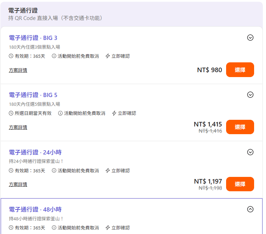Viewport: 266px width, 234px height.
Task: Open 方案詳情 link under 24小時 pass
Action: (18, 184)
